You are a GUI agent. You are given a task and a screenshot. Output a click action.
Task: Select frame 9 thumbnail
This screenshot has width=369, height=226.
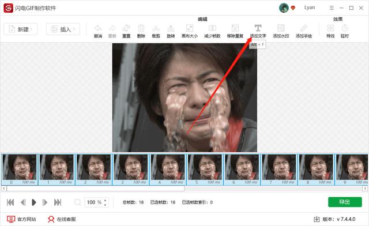pyautogui.click(x=352, y=169)
